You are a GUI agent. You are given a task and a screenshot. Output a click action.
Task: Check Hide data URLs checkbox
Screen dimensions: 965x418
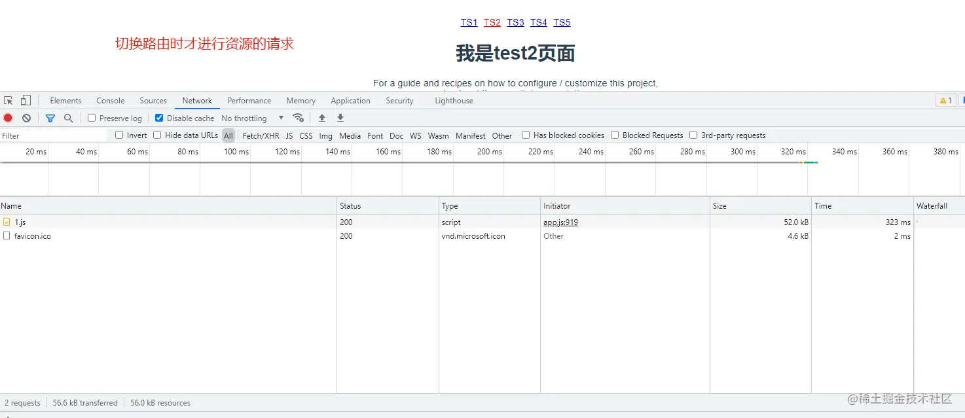tap(157, 135)
